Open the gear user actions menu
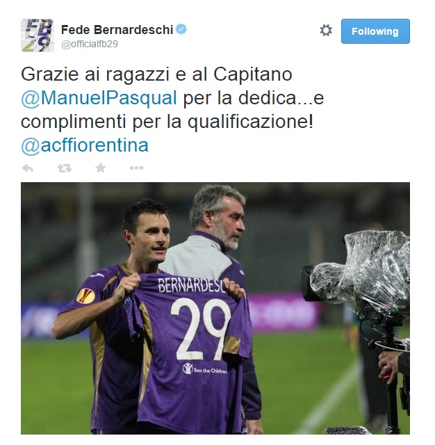 click(326, 31)
